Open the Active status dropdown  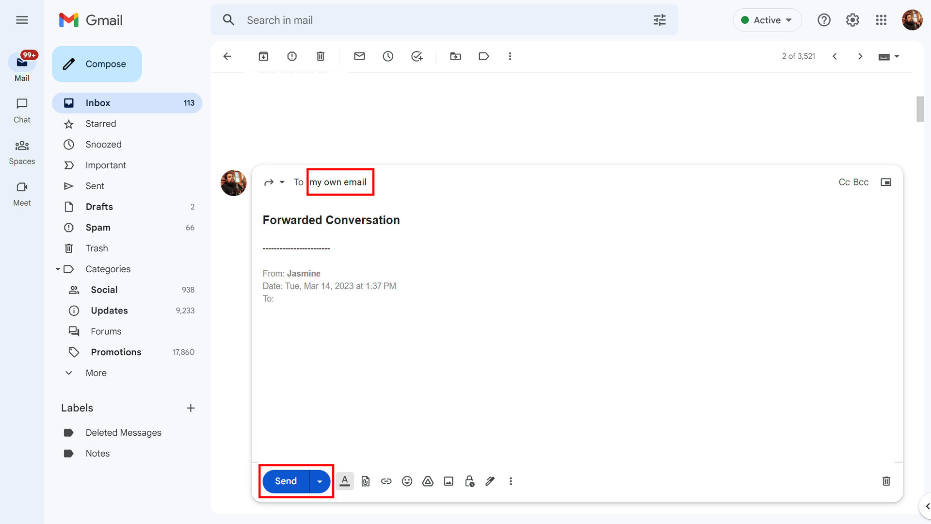coord(767,20)
